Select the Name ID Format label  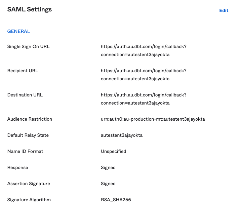pos(25,151)
